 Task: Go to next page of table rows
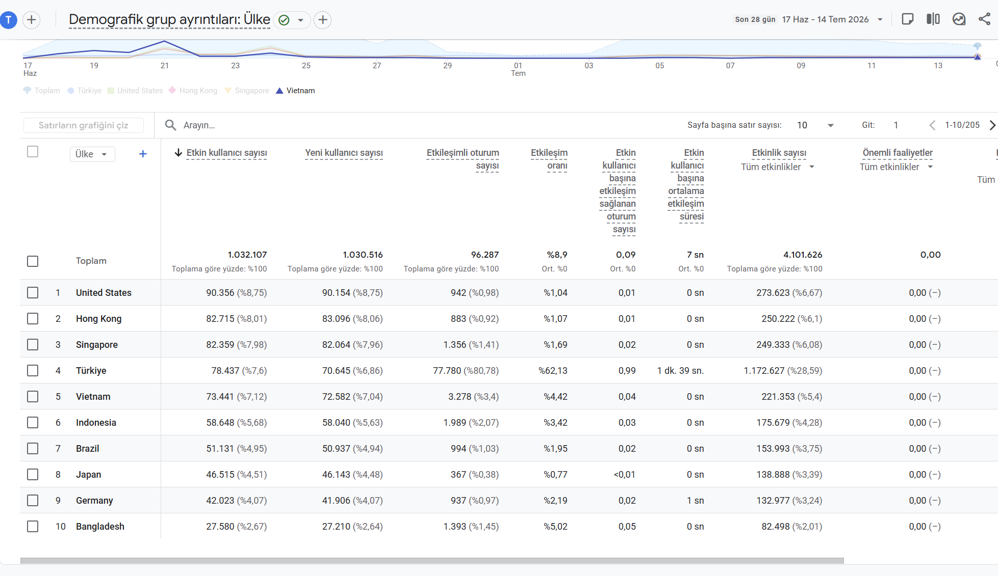click(992, 125)
